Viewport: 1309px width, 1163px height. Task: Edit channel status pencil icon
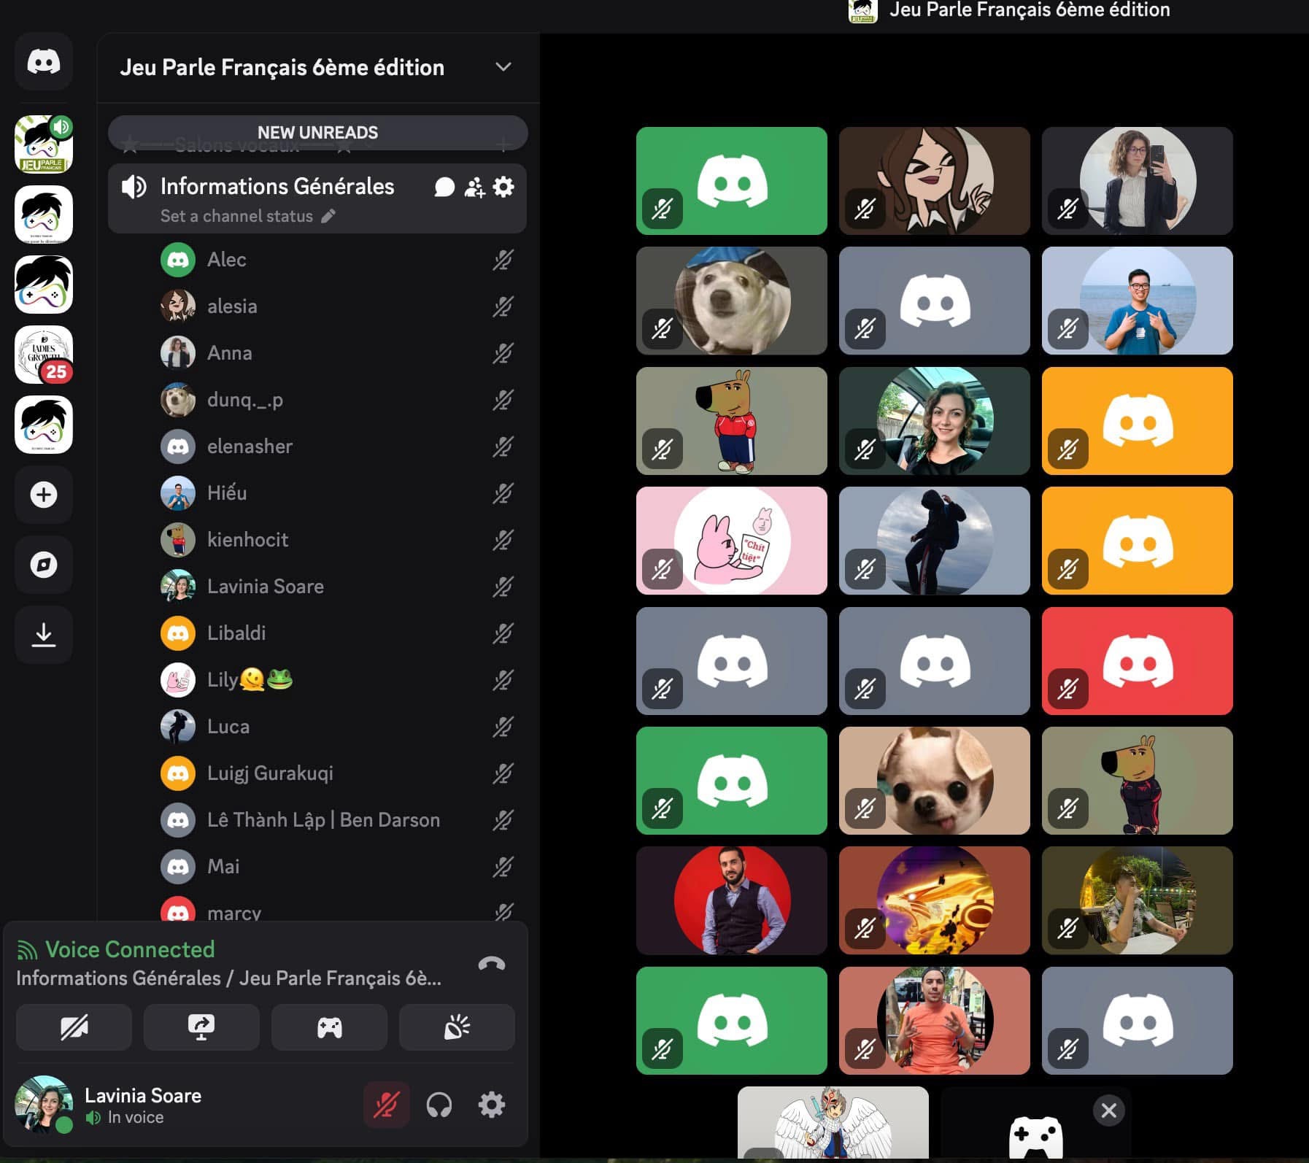(x=329, y=216)
